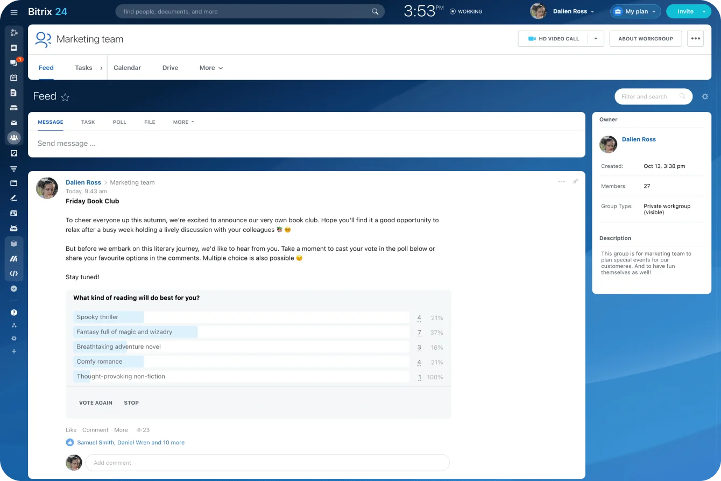Screen dimensions: 721x481
Task: Click the Add comment input field
Action: pos(267,463)
